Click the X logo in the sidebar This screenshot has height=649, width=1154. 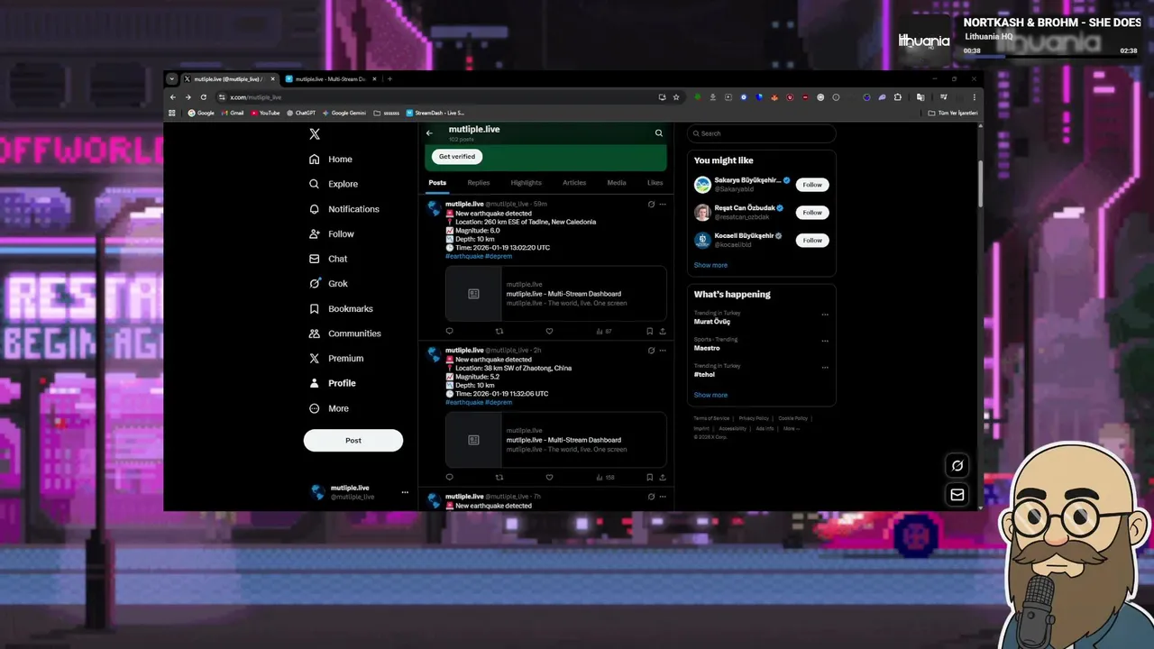315,133
